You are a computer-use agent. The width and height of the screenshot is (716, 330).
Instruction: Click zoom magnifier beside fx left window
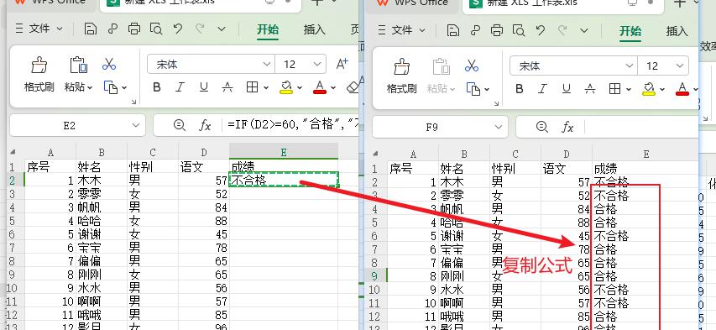coord(180,125)
